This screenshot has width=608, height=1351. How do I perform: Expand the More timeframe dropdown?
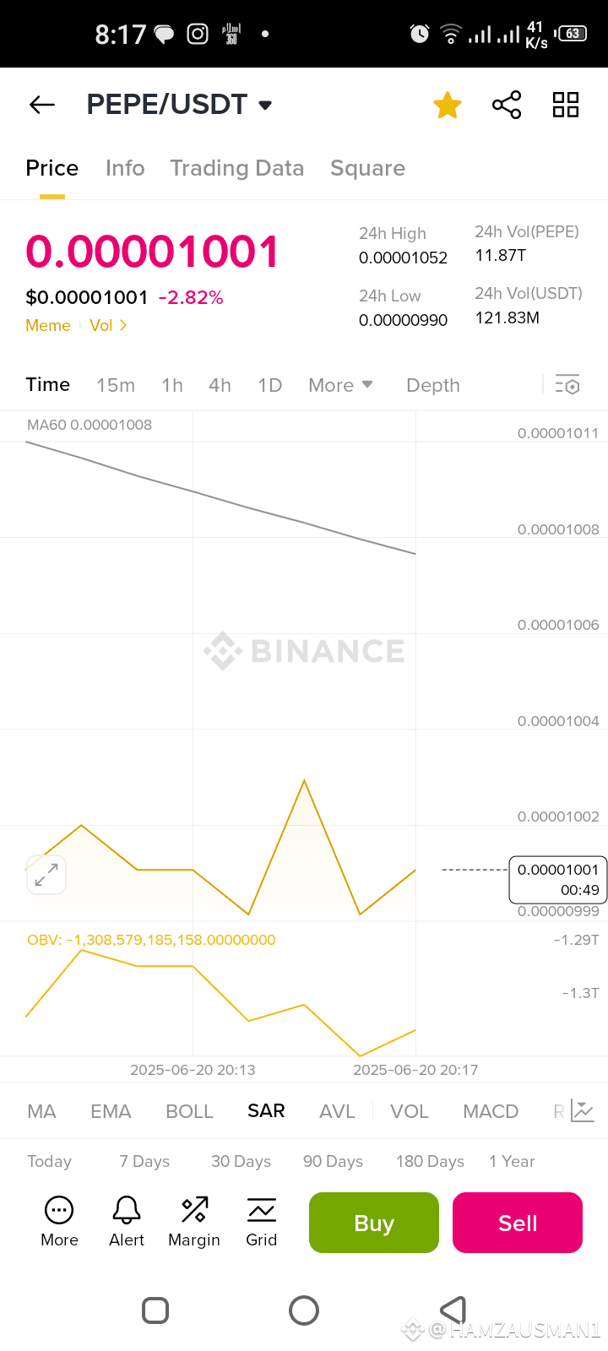tap(340, 385)
